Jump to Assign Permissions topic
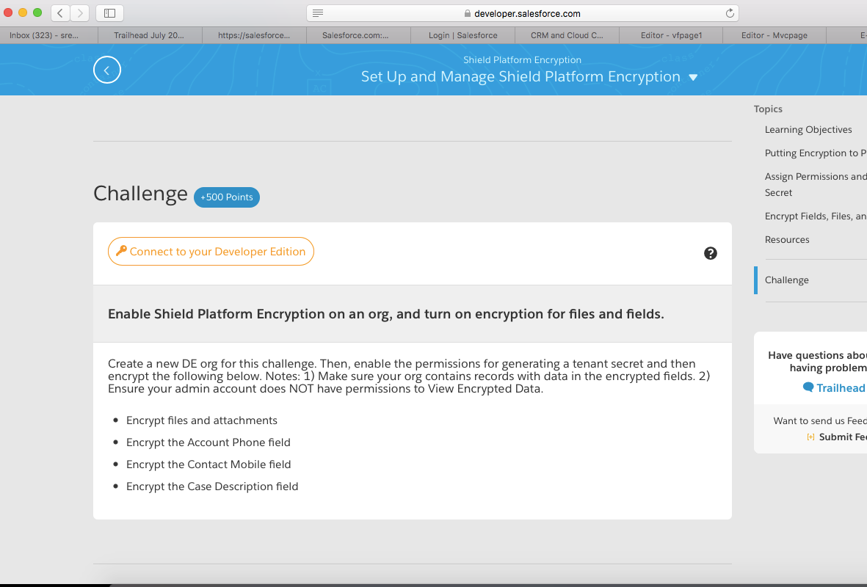This screenshot has height=587, width=867. [x=816, y=185]
